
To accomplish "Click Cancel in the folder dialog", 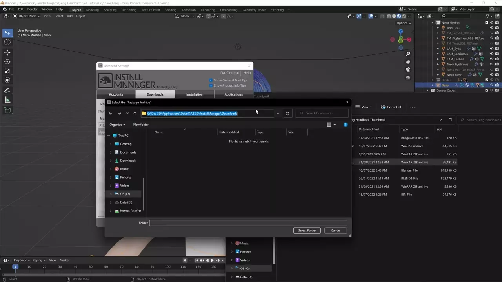I will coord(335,230).
